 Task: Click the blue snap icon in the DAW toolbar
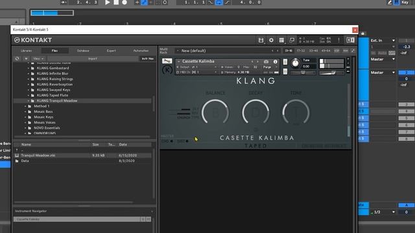(219, 3)
